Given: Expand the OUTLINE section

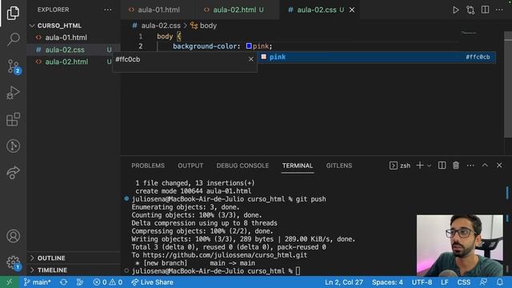Looking at the screenshot, I should click(x=51, y=258).
